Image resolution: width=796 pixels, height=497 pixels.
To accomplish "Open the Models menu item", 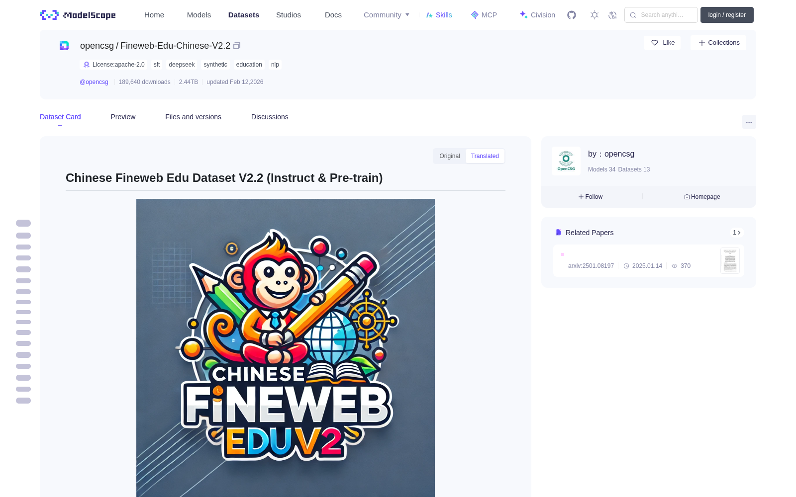I will click(199, 15).
